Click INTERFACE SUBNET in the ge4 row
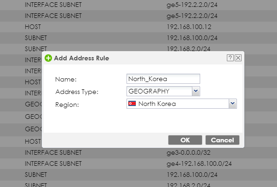This screenshot has width=277, height=187. coord(53,164)
